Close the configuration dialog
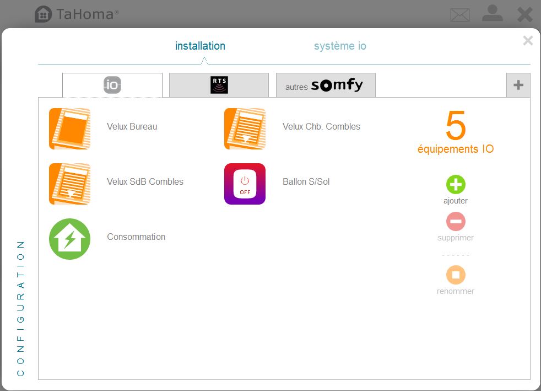Image resolution: width=541 pixels, height=391 pixels. [x=528, y=40]
